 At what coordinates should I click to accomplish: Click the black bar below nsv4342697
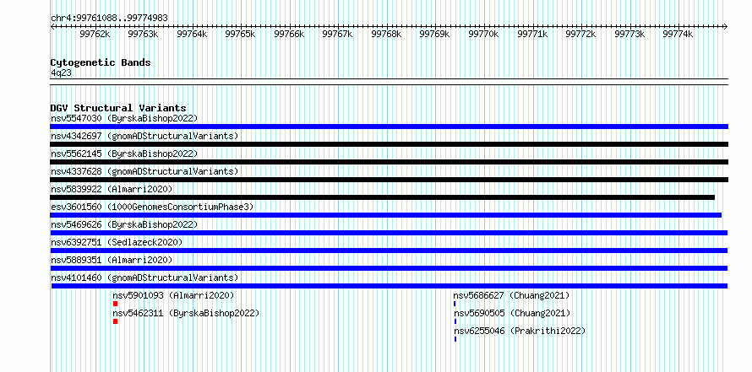coord(389,144)
